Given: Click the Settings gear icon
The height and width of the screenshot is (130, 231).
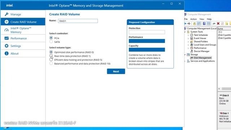Looking at the screenshot, I should (6, 46).
